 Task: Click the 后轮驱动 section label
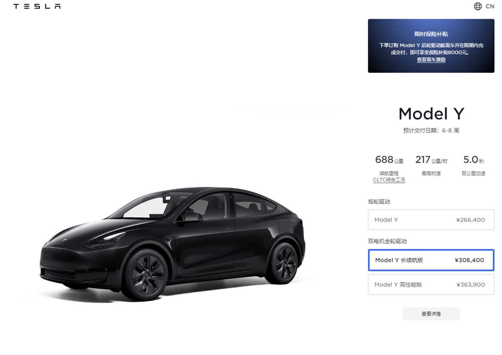379,202
